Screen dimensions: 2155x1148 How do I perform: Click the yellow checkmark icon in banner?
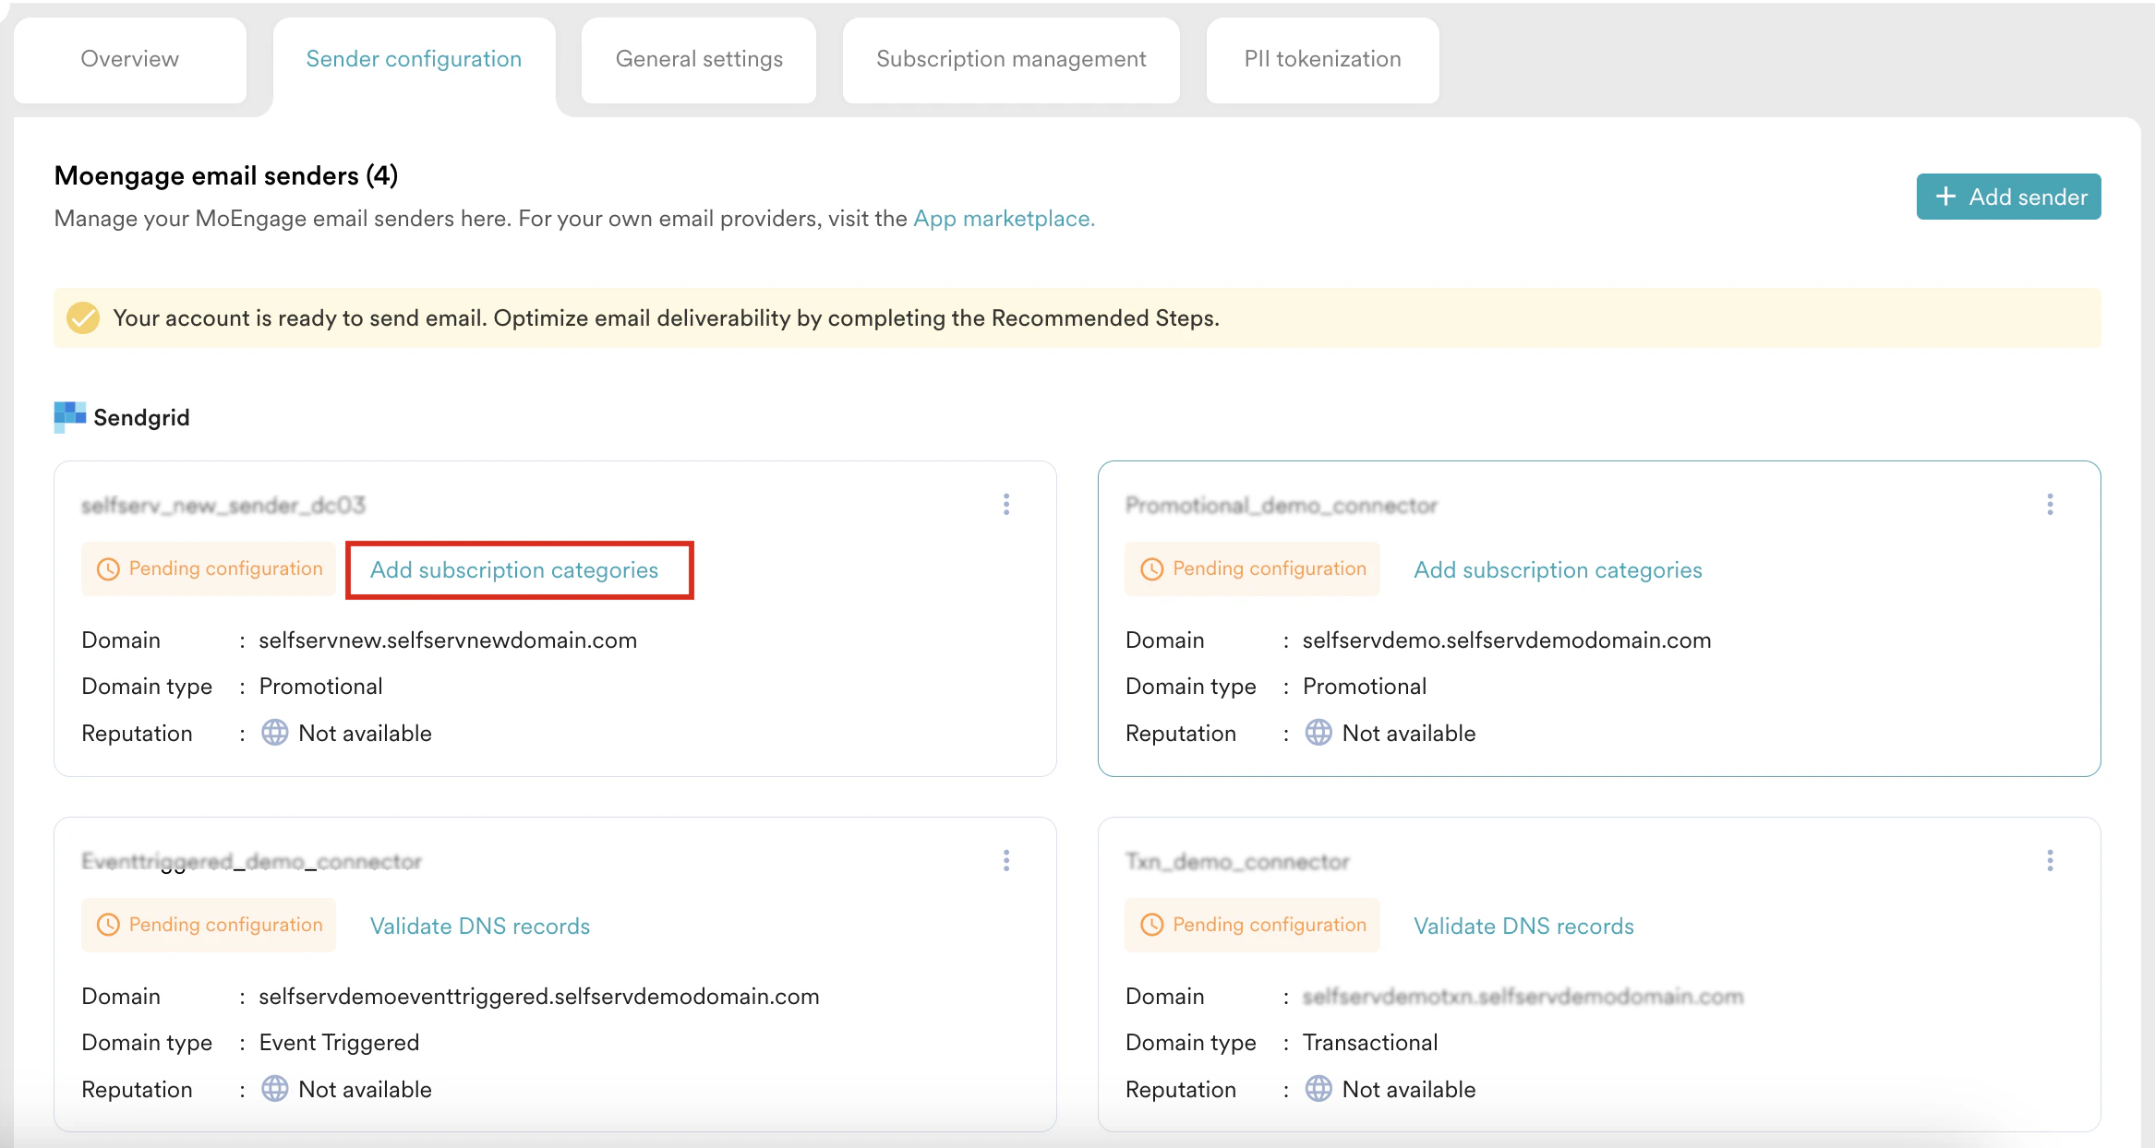tap(83, 318)
